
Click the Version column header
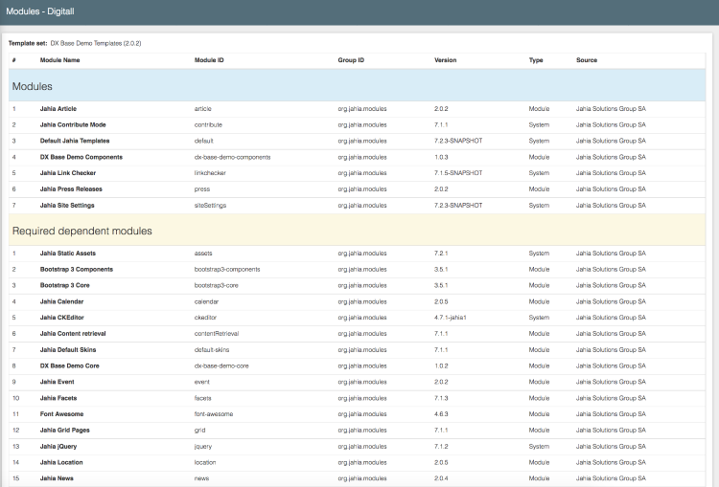tap(445, 60)
